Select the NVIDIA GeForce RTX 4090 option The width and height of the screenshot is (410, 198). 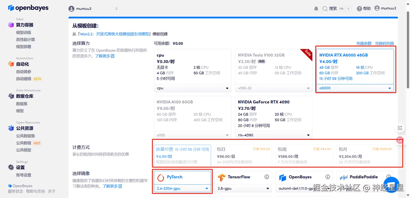point(274,114)
